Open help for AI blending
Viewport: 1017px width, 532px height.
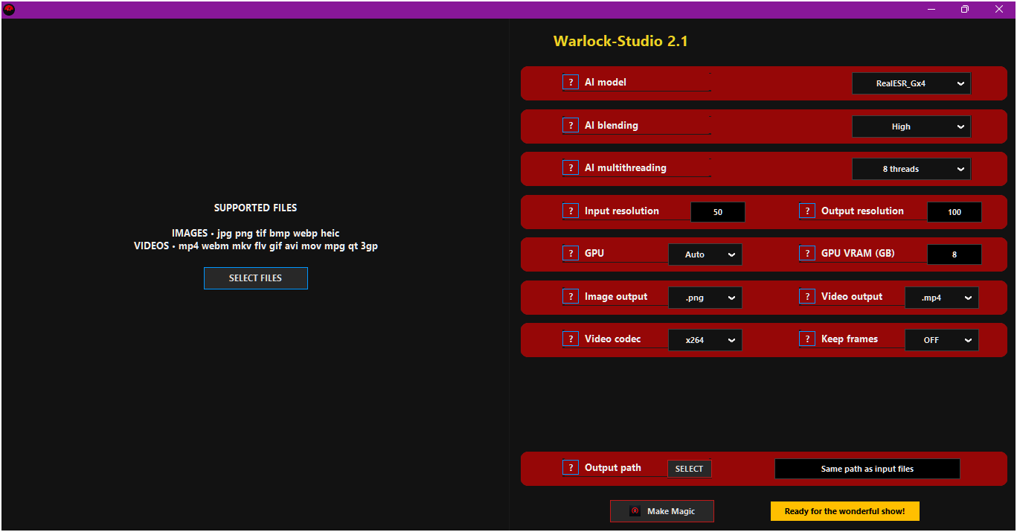coord(571,125)
